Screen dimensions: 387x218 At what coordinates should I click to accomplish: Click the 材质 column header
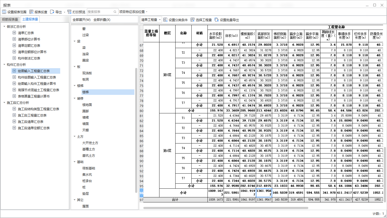[200, 33]
